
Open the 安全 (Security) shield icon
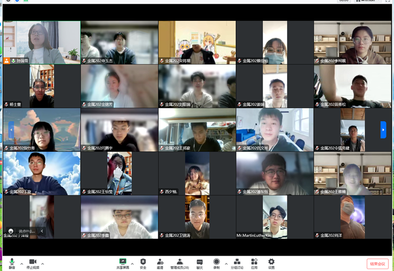[x=143, y=263]
